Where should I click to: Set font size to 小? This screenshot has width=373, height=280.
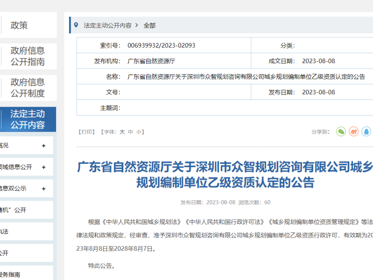click(x=139, y=132)
